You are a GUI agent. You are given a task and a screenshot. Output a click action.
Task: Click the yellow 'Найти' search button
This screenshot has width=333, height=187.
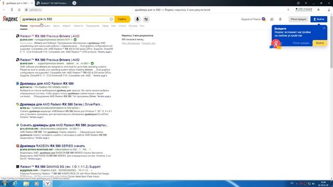click(x=122, y=19)
